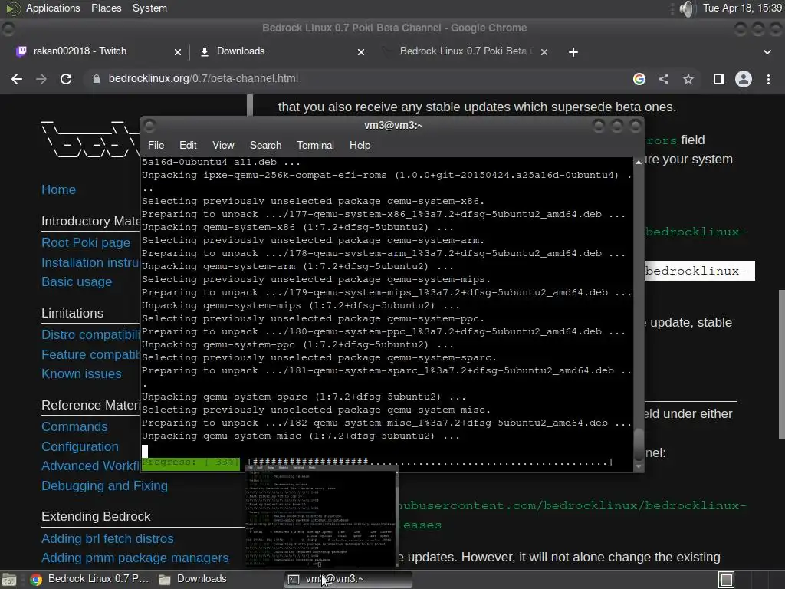Open the Commands link
This screenshot has height=589, width=785.
[74, 426]
